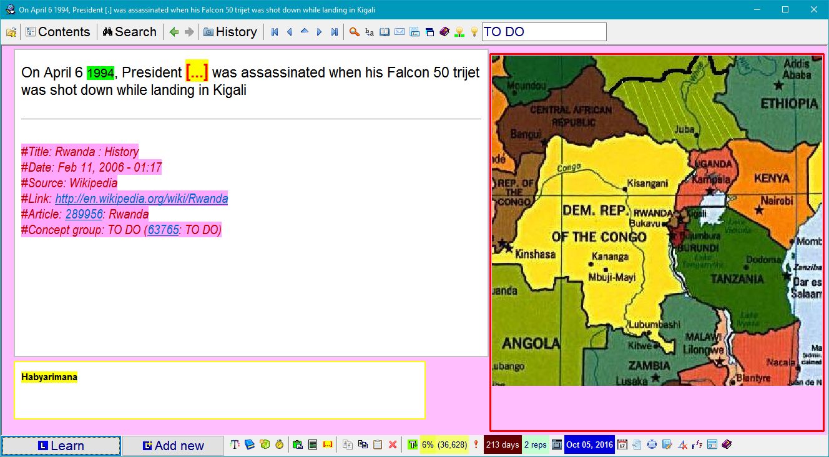This screenshot has width=829, height=457.
Task: Go back with the green arrow
Action: [x=174, y=32]
